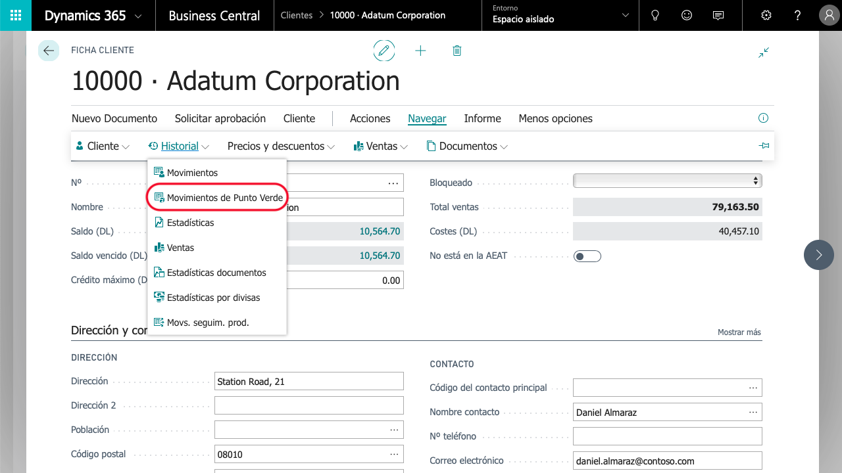Image resolution: width=842 pixels, height=473 pixels.
Task: Open the user account avatar
Action: [829, 15]
